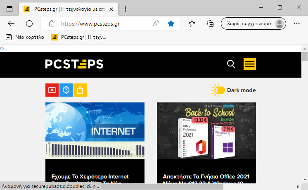Image resolution: width=308 pixels, height=190 pixels.
Task: Open the INTERNET article thumbnail
Action: pyautogui.click(x=95, y=131)
